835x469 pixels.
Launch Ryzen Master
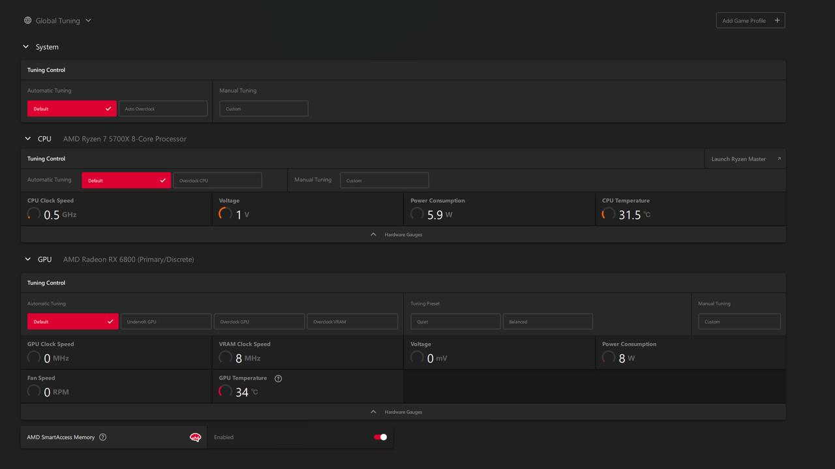(745, 159)
